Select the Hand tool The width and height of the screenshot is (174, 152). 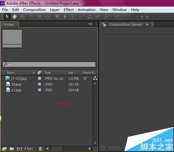15,17
